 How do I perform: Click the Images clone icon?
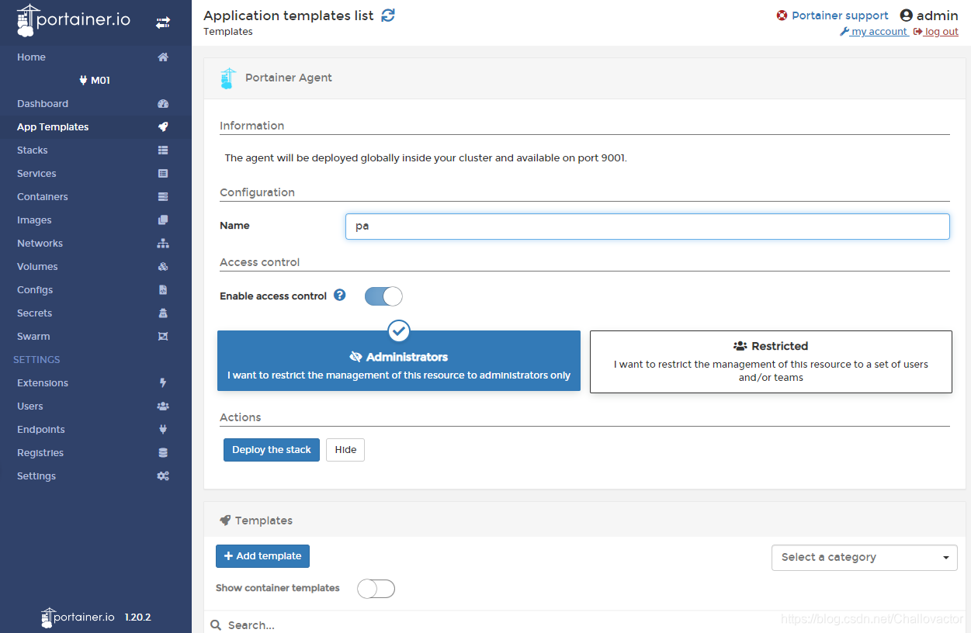pos(163,220)
